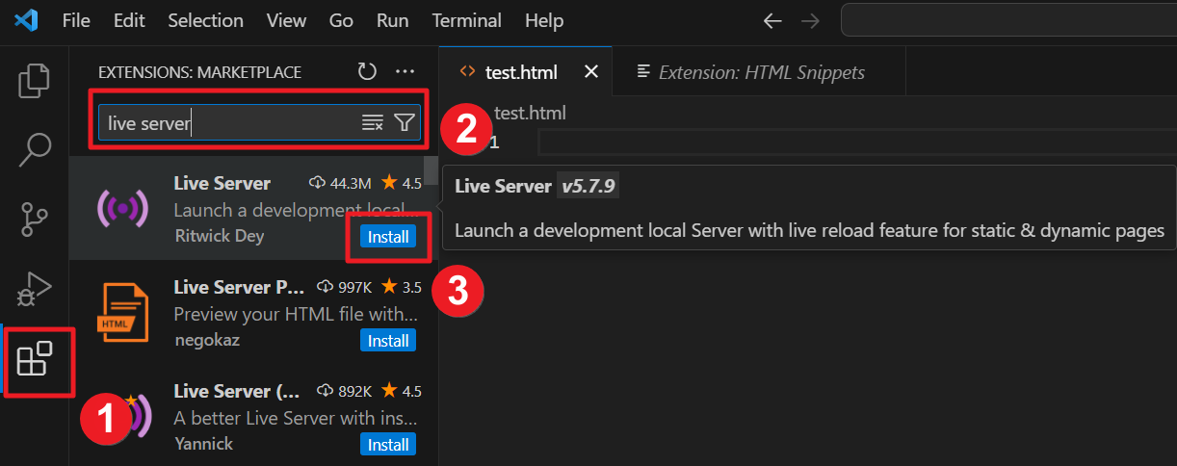The image size is (1177, 466).
Task: Switch to Extension: HTML Snippets tab
Action: click(759, 71)
